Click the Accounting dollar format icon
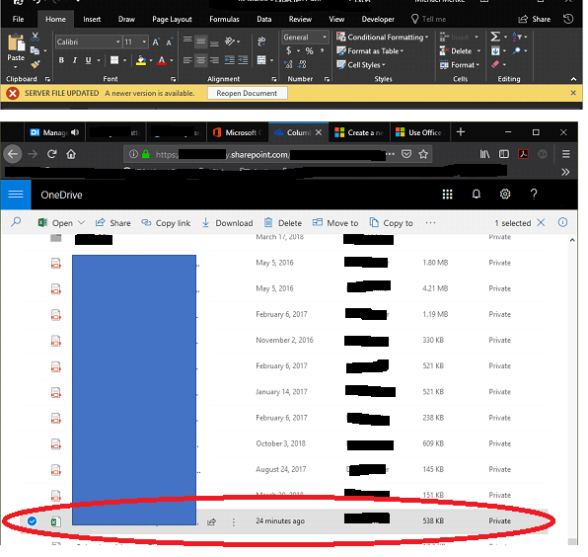This screenshot has width=588, height=557. tap(288, 50)
